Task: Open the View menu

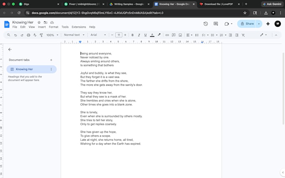Action: (31, 27)
